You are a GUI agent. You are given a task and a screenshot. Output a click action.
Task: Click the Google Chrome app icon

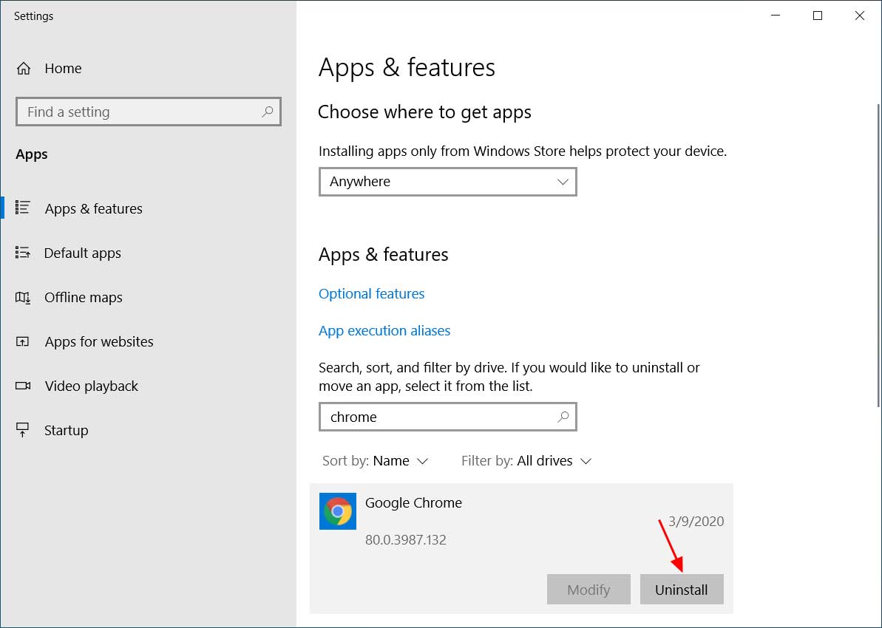click(338, 511)
